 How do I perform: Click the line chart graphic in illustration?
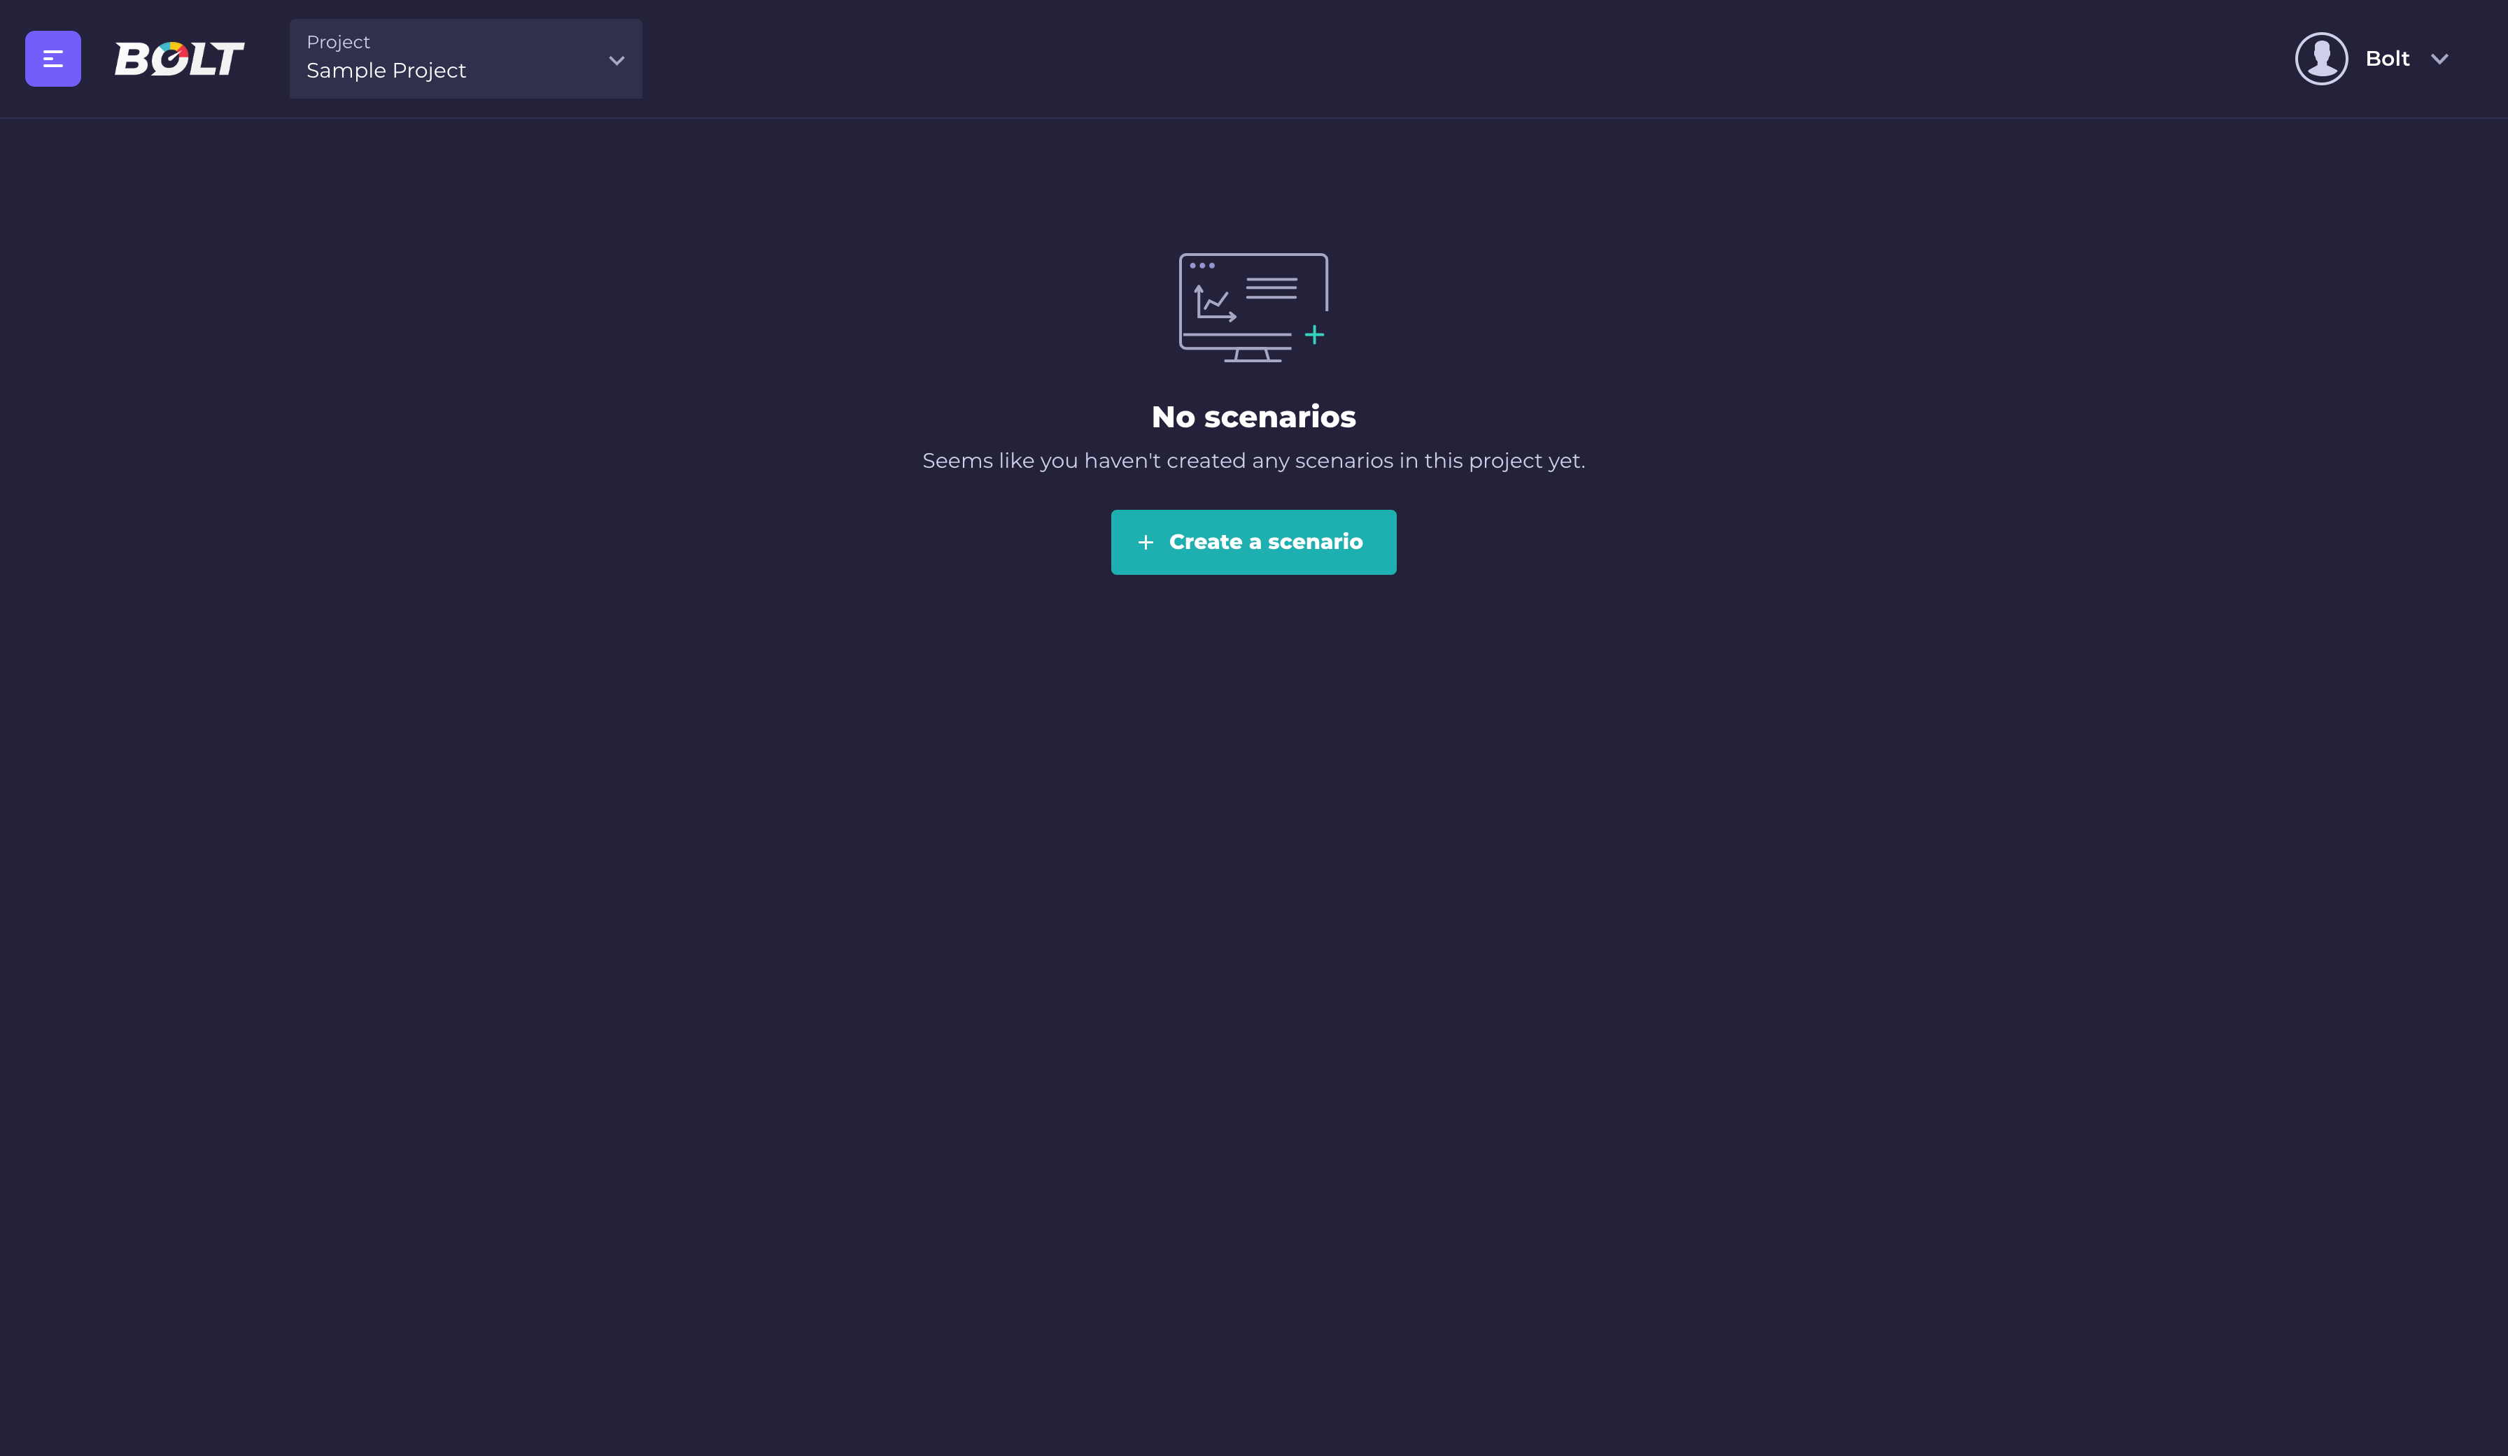coord(1214,302)
